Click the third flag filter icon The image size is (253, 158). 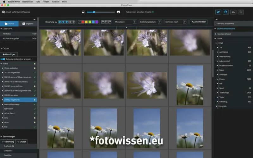tap(110, 22)
